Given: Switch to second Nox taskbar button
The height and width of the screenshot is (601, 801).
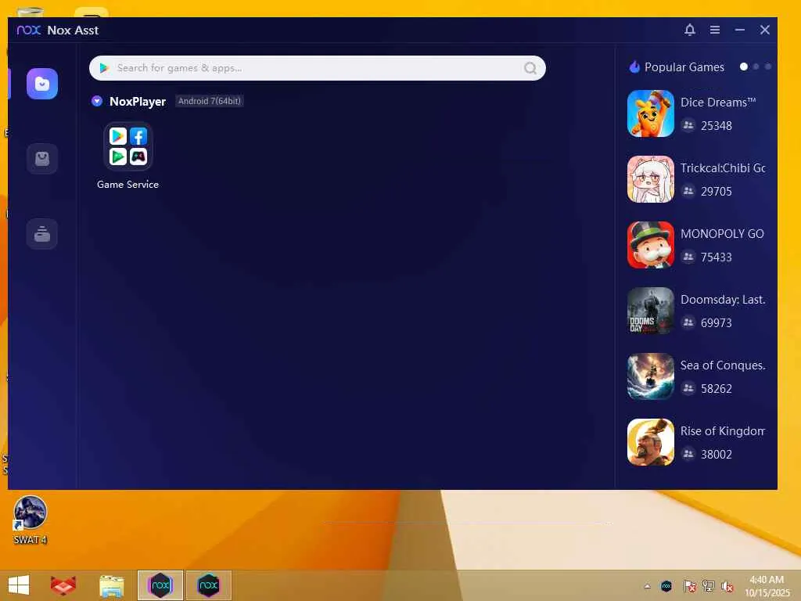Looking at the screenshot, I should click(208, 585).
